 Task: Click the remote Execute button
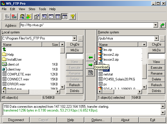pos(157,68)
